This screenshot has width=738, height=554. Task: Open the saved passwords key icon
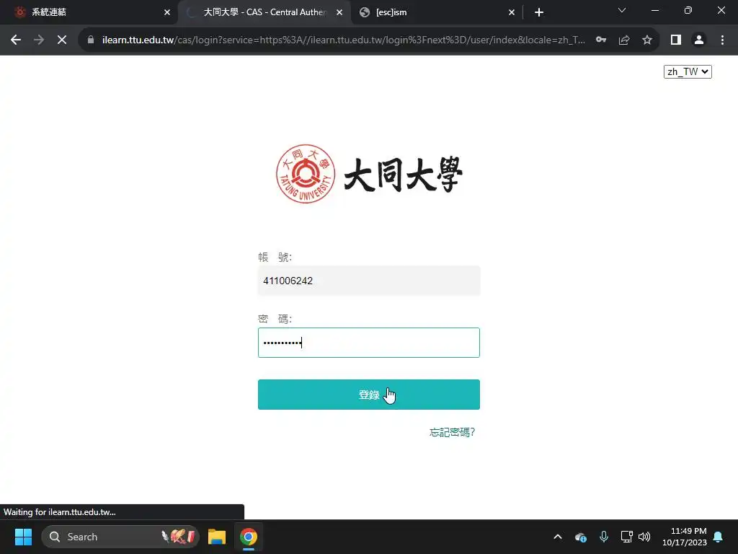601,40
